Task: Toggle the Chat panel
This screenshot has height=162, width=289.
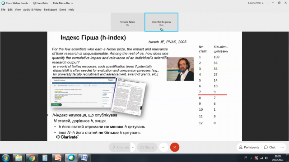Action: [270, 147]
